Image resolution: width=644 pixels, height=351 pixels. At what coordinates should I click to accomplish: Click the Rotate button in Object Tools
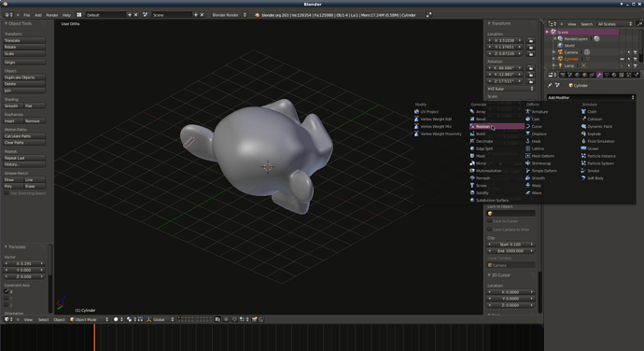click(x=24, y=48)
